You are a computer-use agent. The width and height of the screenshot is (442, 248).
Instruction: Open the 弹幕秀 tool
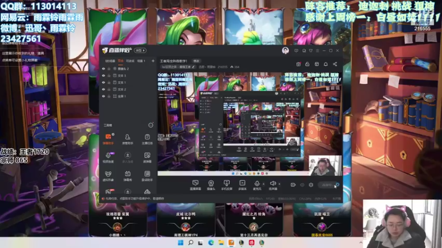coord(128,176)
